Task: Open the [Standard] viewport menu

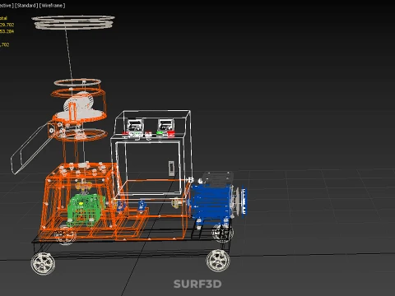Action: click(x=26, y=6)
